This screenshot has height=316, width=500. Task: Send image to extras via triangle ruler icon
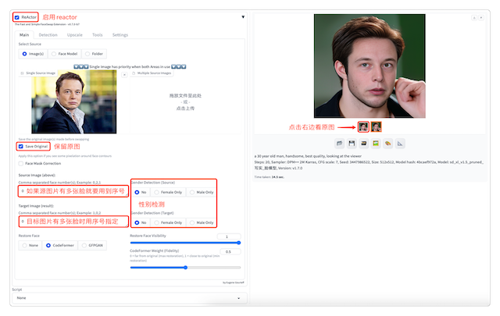click(x=400, y=144)
